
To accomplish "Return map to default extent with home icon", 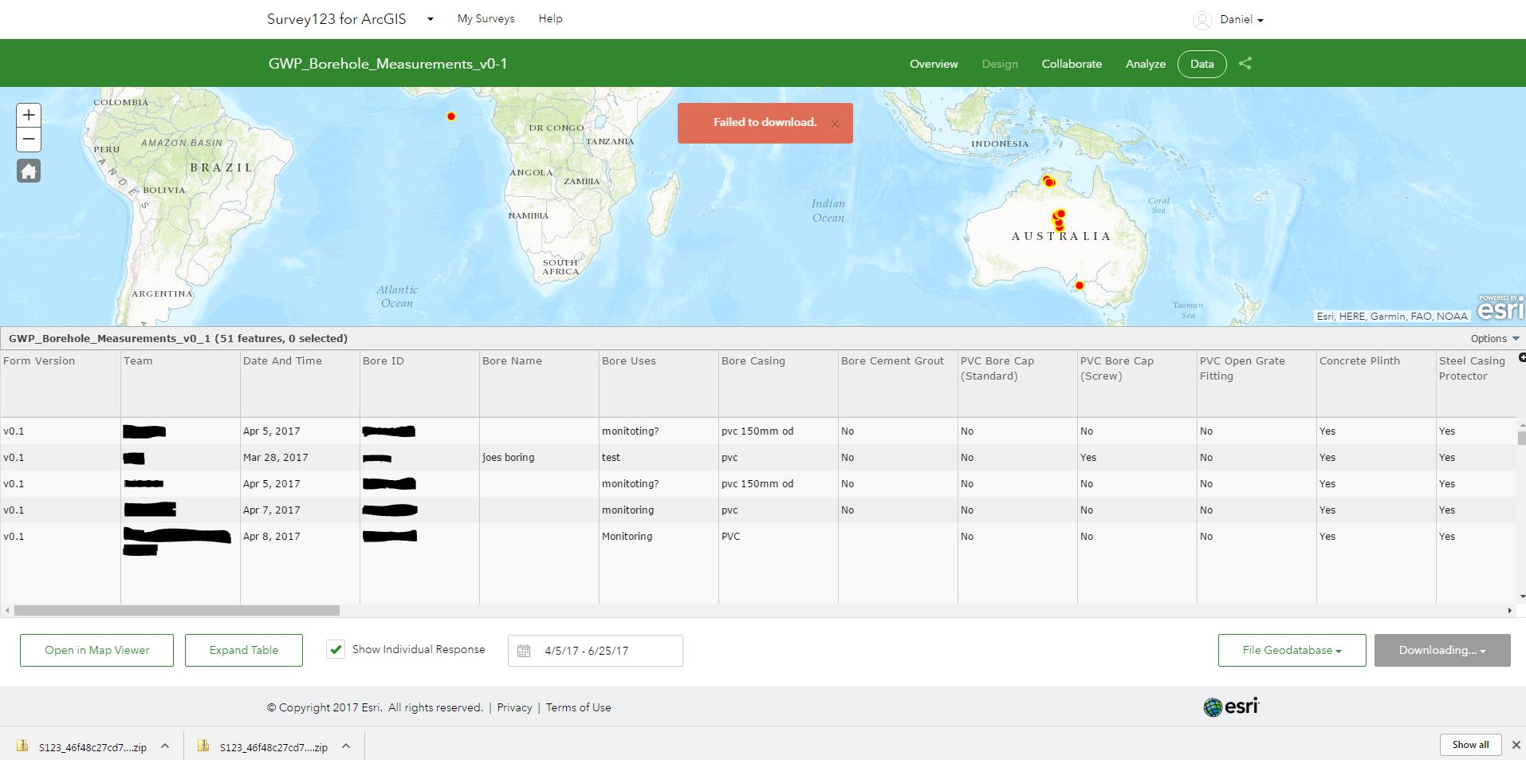I will (29, 171).
